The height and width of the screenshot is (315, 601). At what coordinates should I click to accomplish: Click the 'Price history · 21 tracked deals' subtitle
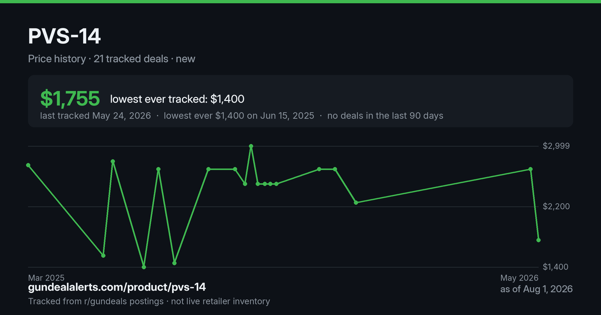coord(98,59)
